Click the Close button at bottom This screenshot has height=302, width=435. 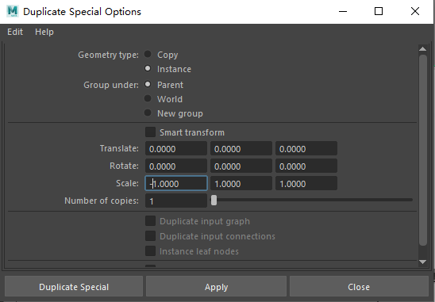[x=359, y=287]
